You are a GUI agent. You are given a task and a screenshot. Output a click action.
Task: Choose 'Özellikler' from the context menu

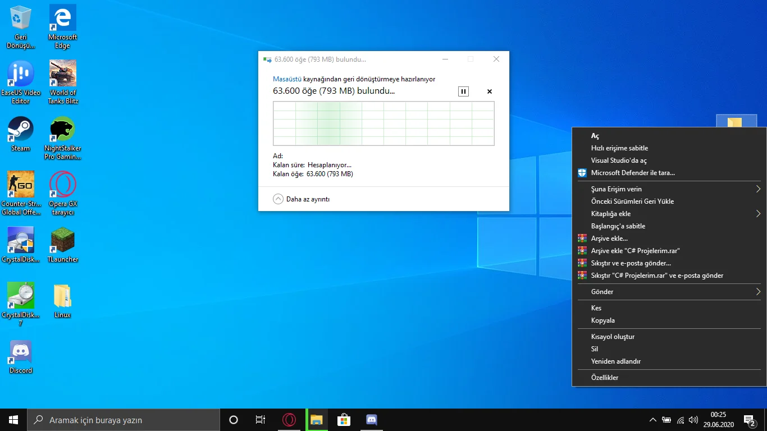(x=605, y=378)
